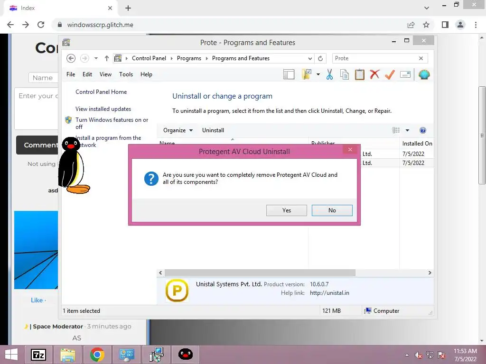Click the change view icon in list toolbar

click(x=396, y=130)
